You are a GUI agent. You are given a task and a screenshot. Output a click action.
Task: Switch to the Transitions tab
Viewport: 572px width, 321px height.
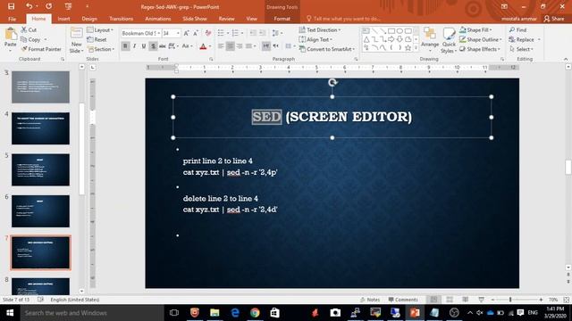pos(122,19)
